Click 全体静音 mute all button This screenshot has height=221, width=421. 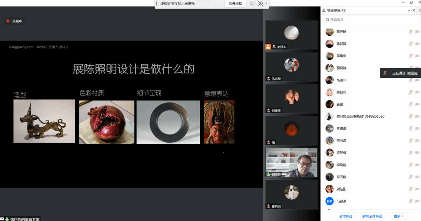[345, 216]
